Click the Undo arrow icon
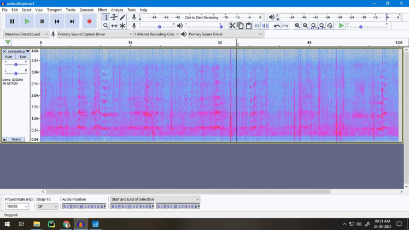409x230 pixels. tap(277, 26)
